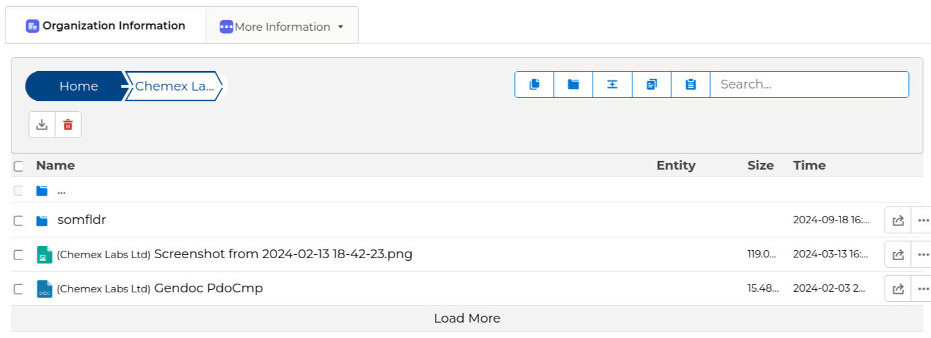Click the folder icon in the toolbar

(x=573, y=84)
